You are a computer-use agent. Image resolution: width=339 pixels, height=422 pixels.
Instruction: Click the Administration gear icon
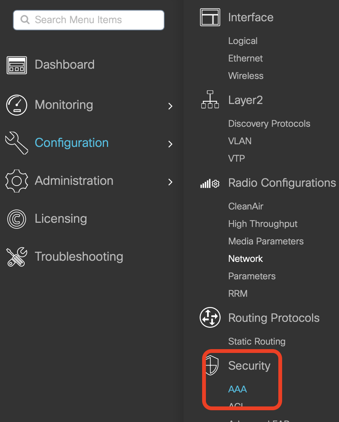17,181
